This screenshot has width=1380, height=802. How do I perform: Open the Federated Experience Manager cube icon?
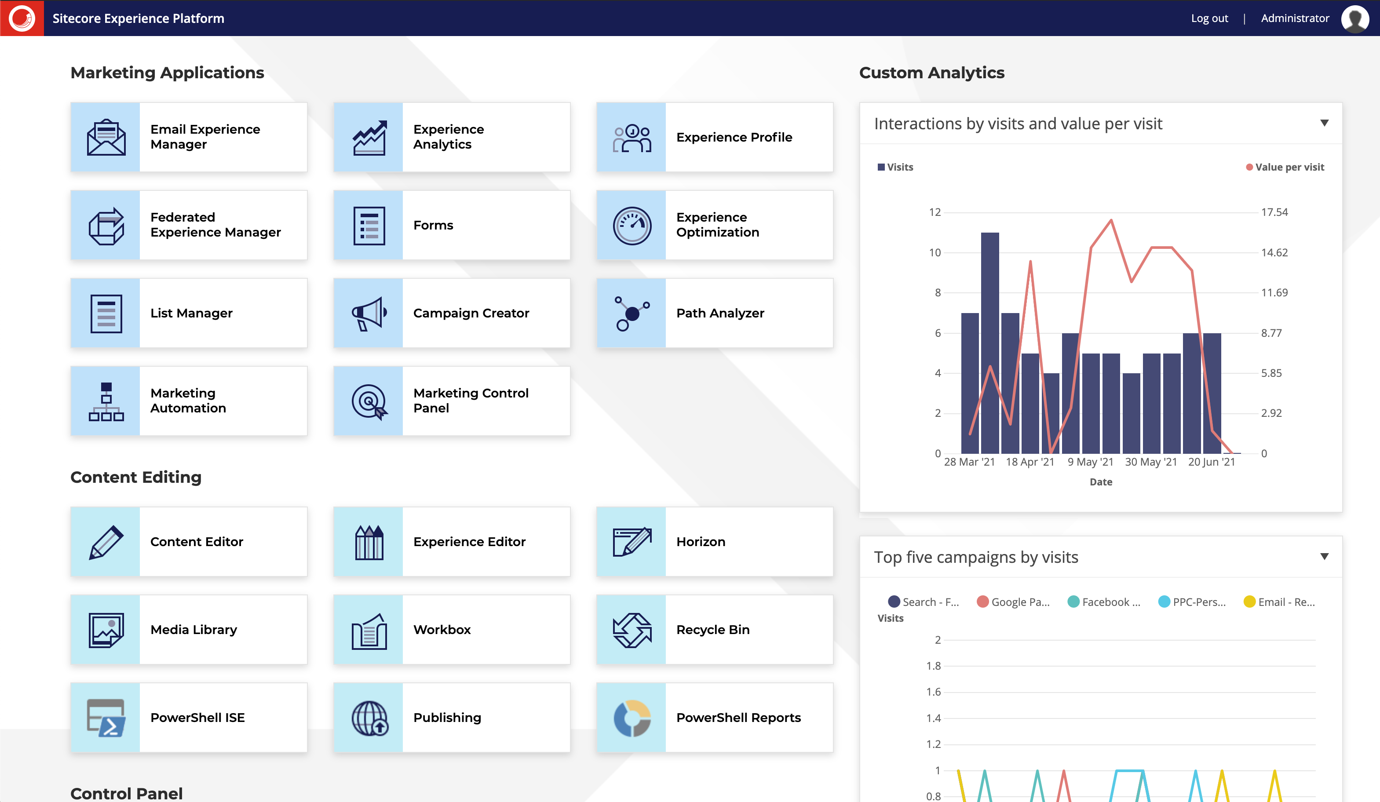[106, 225]
